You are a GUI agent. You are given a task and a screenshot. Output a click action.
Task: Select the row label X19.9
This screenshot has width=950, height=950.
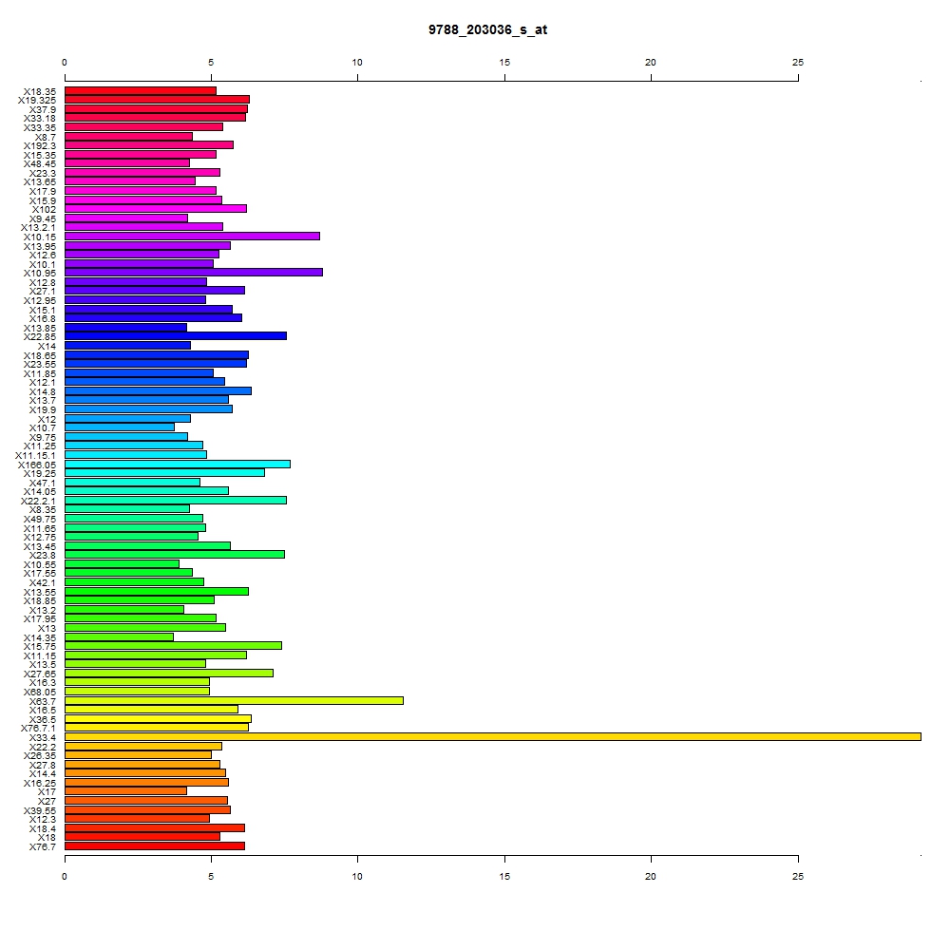tap(43, 410)
